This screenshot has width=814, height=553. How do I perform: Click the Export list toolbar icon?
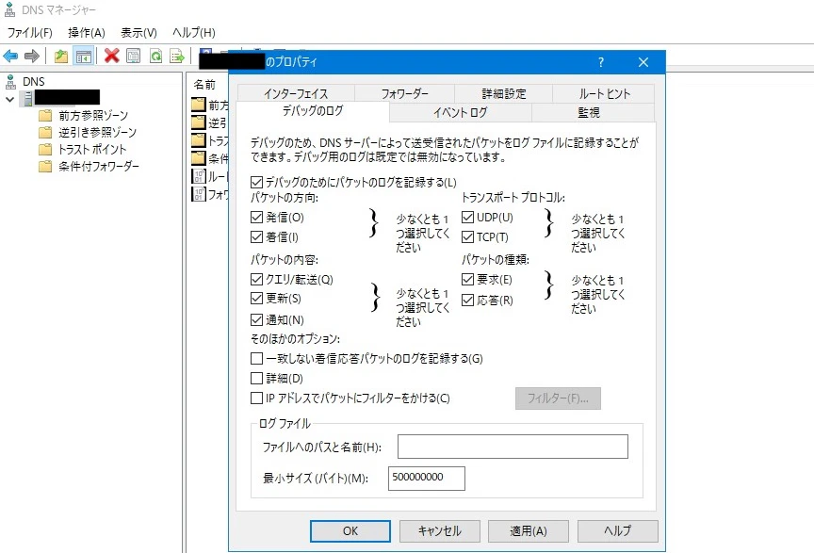177,56
